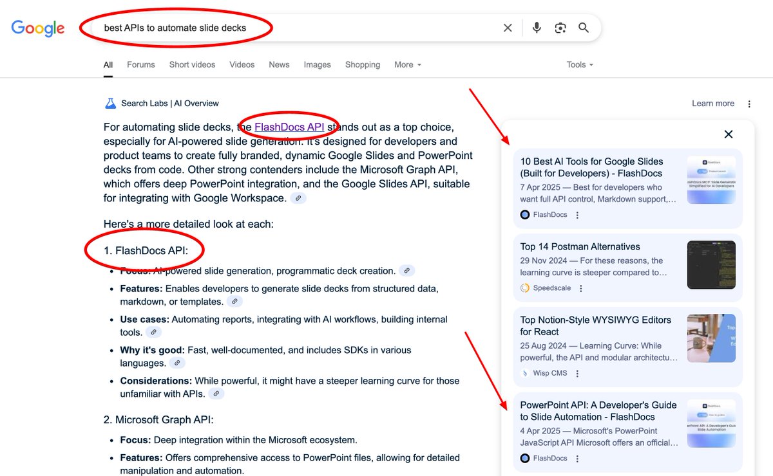
Task: Open source link chip after 'tools.'
Action: pos(154,333)
